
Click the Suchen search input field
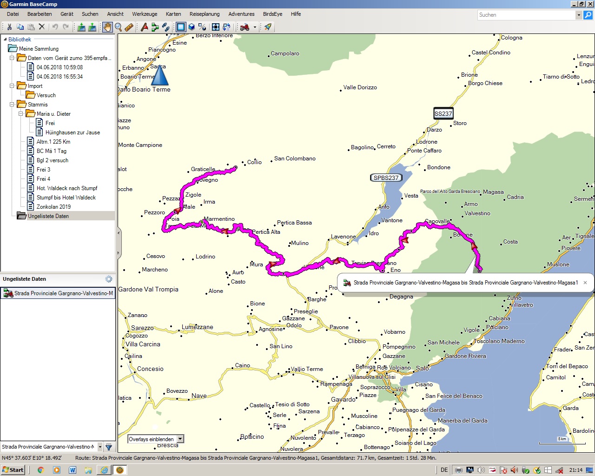point(527,15)
